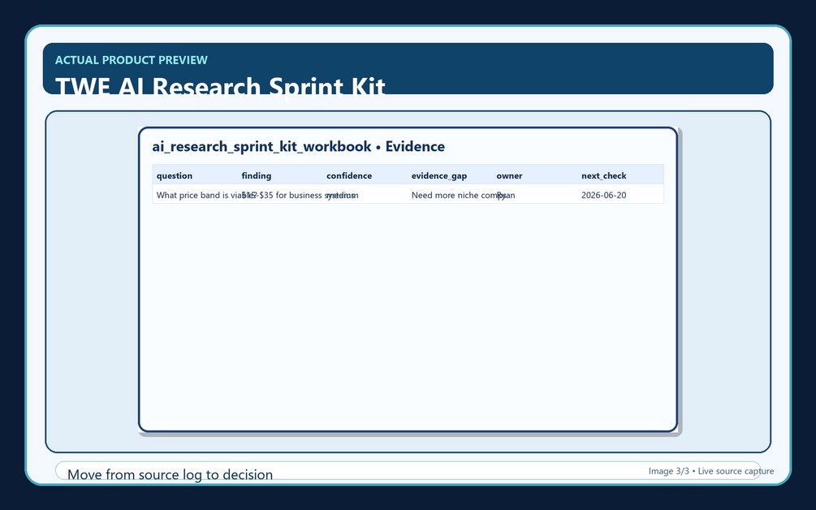The height and width of the screenshot is (510, 816).
Task: Select the 'next_check' column header
Action: point(603,176)
